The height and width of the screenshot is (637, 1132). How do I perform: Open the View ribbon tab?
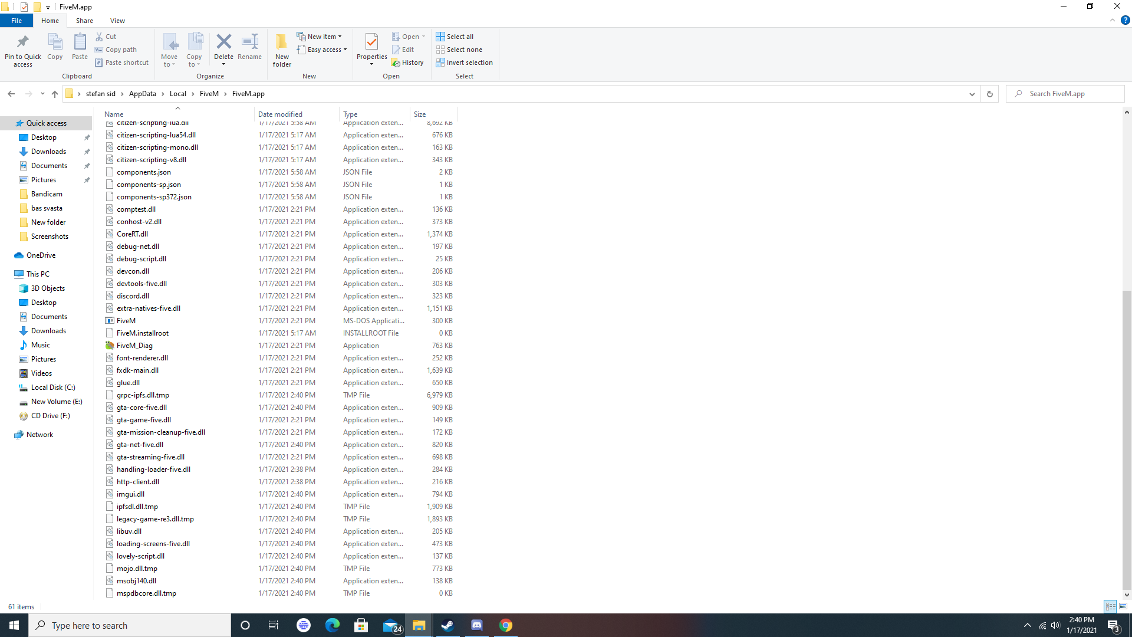[117, 21]
